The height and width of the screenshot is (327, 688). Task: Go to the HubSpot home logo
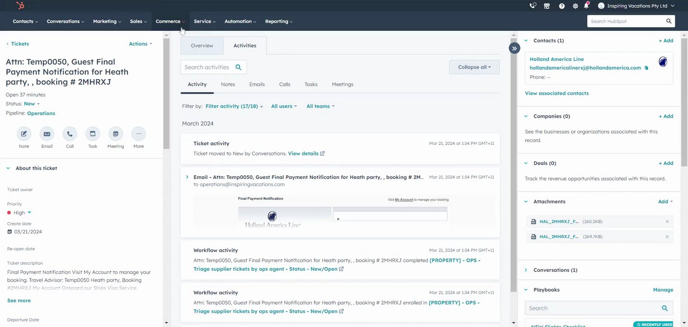point(20,5)
